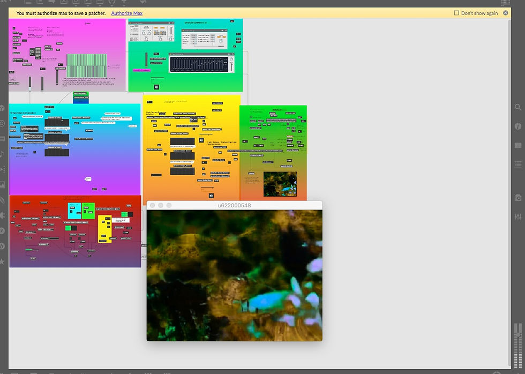Open the inspector info icon
Image resolution: width=525 pixels, height=374 pixels.
click(x=517, y=126)
